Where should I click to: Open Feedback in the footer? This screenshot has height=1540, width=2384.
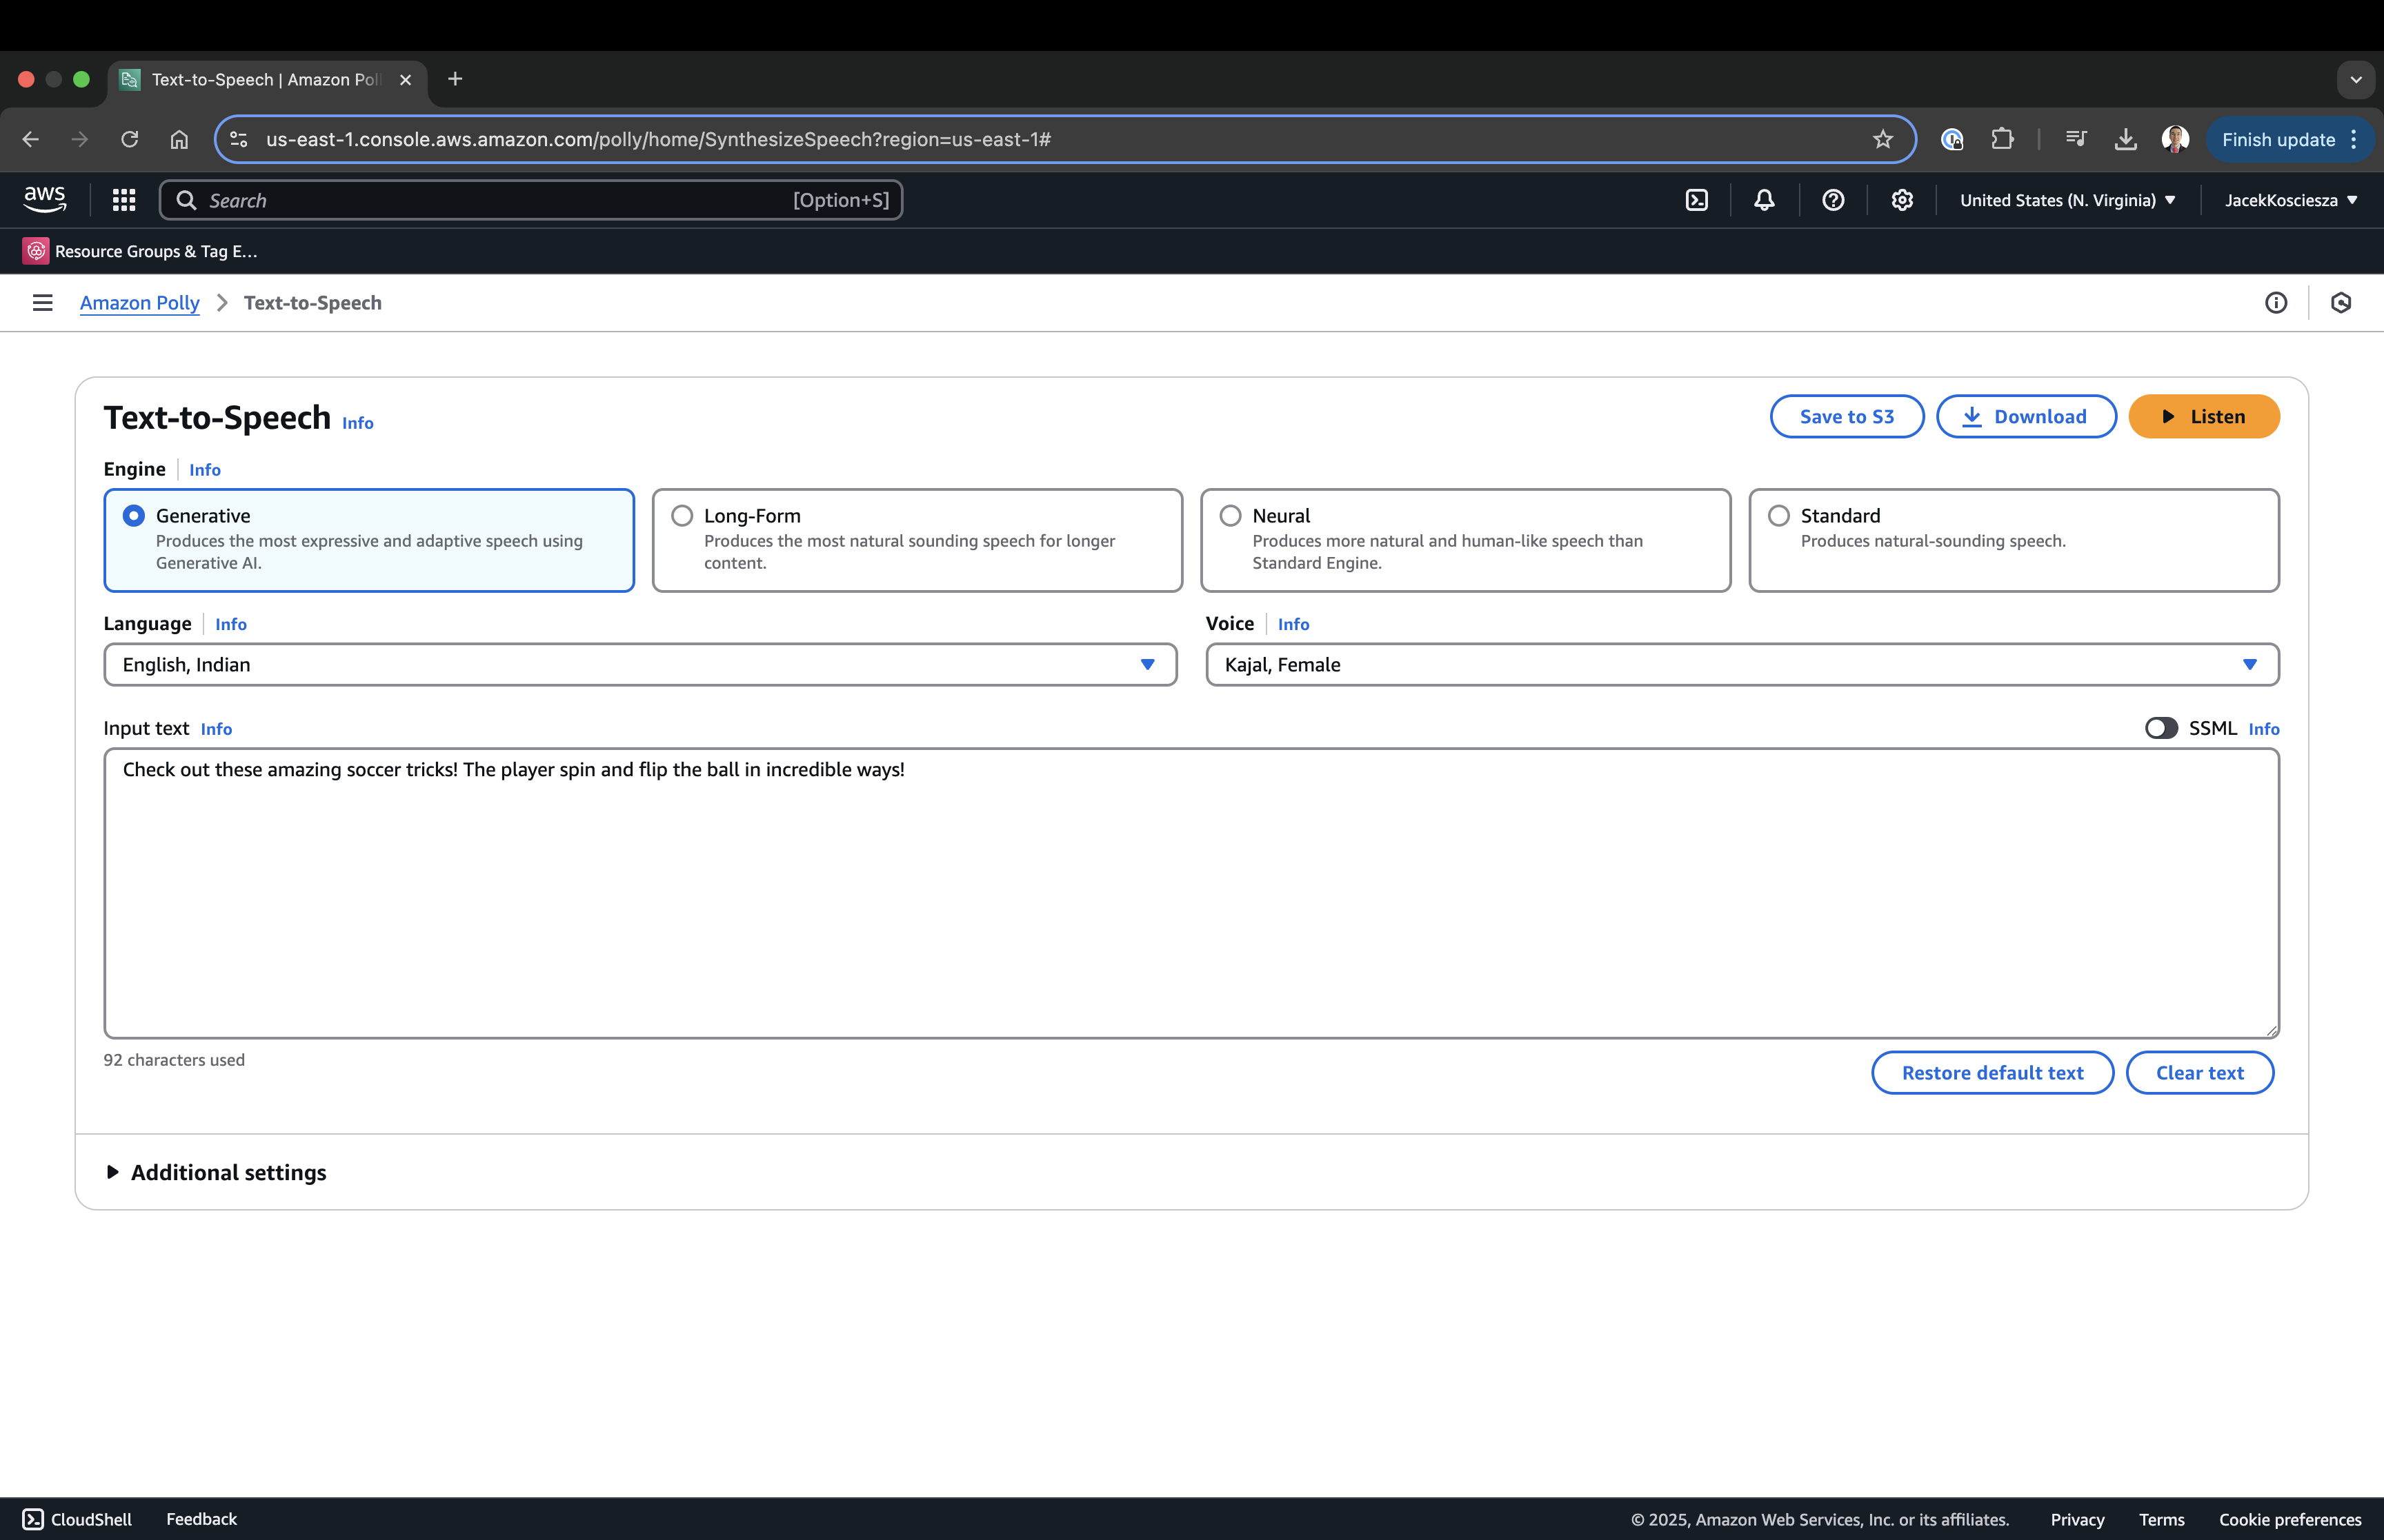coord(201,1519)
